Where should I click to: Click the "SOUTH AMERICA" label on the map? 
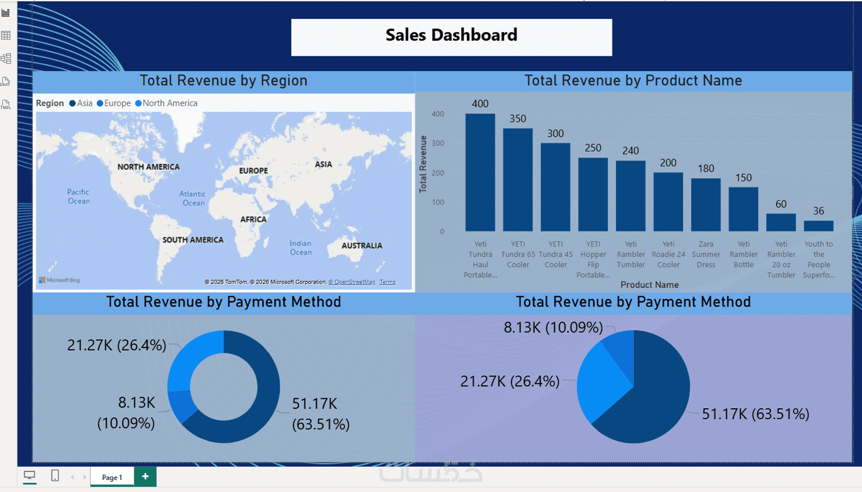click(193, 240)
